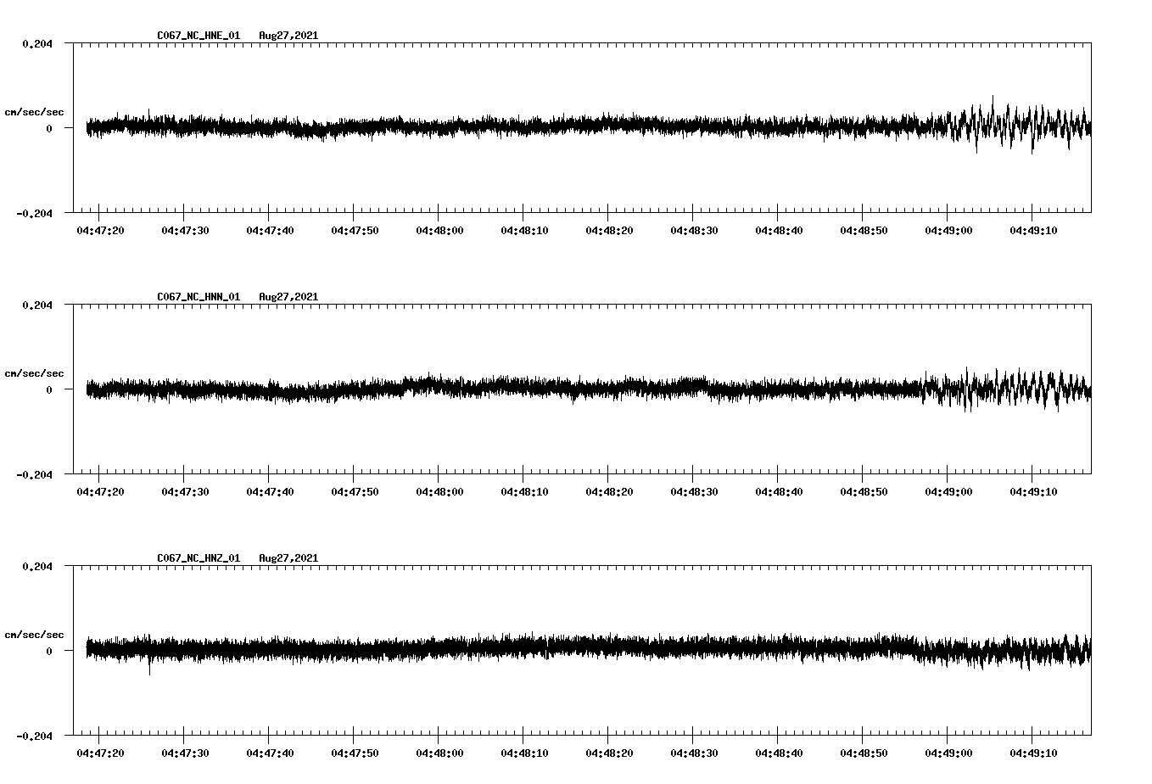Image resolution: width=1152 pixels, height=784 pixels.
Task: Click the C067_NC_HNE_01 channel title
Action: pyautogui.click(x=199, y=36)
